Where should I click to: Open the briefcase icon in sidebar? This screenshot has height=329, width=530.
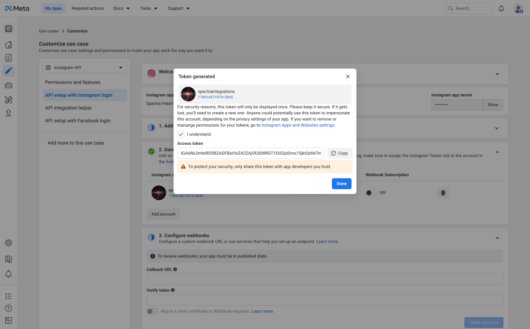click(x=8, y=85)
